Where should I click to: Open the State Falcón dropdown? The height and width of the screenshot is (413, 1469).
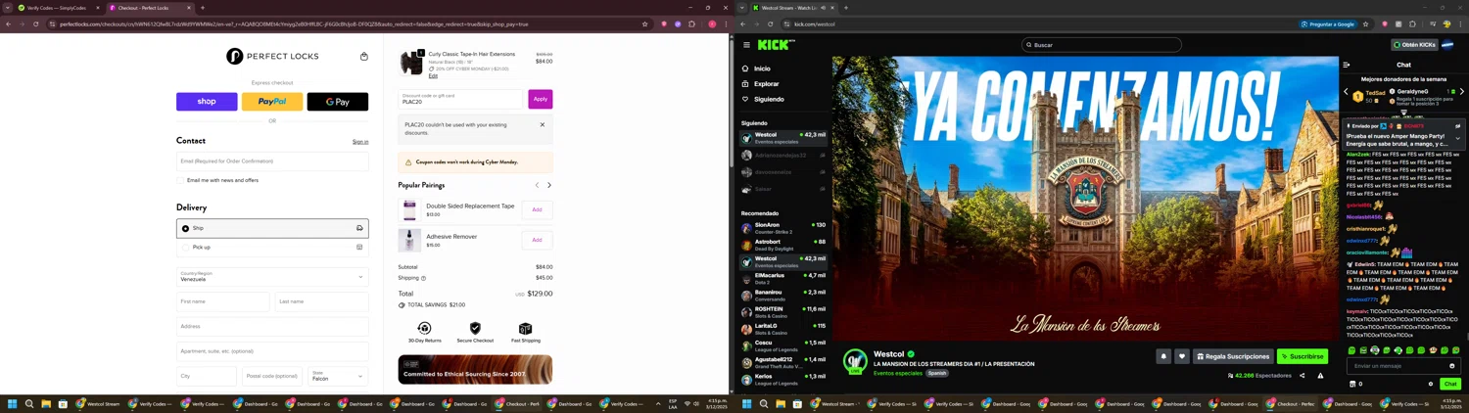click(339, 376)
